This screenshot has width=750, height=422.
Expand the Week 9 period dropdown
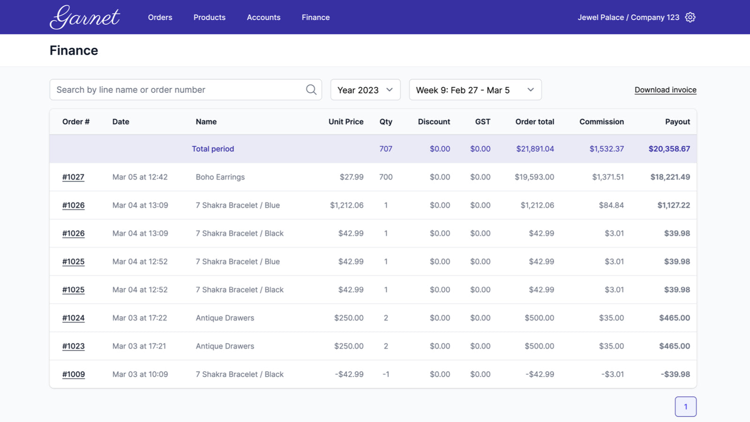(x=475, y=90)
